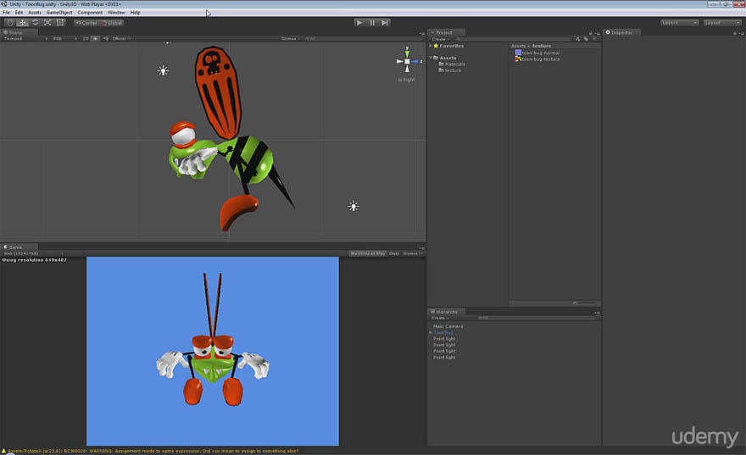Toggle scene lighting sun icon
The height and width of the screenshot is (455, 746).
[x=96, y=38]
